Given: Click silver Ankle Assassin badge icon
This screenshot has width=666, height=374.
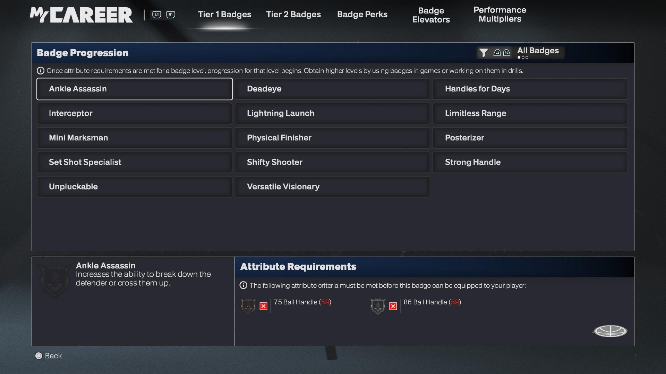Looking at the screenshot, I should (378, 306).
